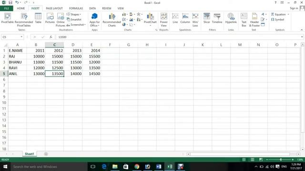Switch to PAGE LAYOUT tab
The image size is (305, 171).
54,9
